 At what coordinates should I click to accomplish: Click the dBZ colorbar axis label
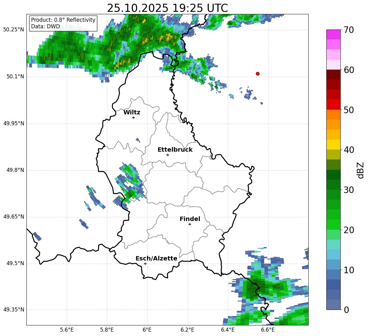361,170
